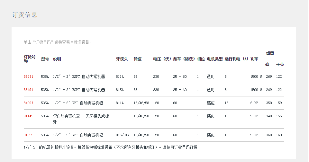Click the 816/817 die head cell
309x162 pixels.
[x=123, y=135]
